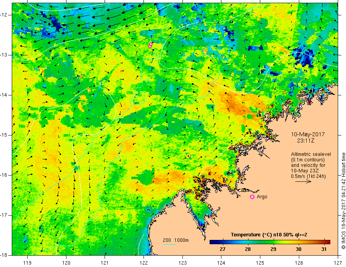Click the "Argo" legend label
Screen dimensions: 346x267
coord(262,197)
